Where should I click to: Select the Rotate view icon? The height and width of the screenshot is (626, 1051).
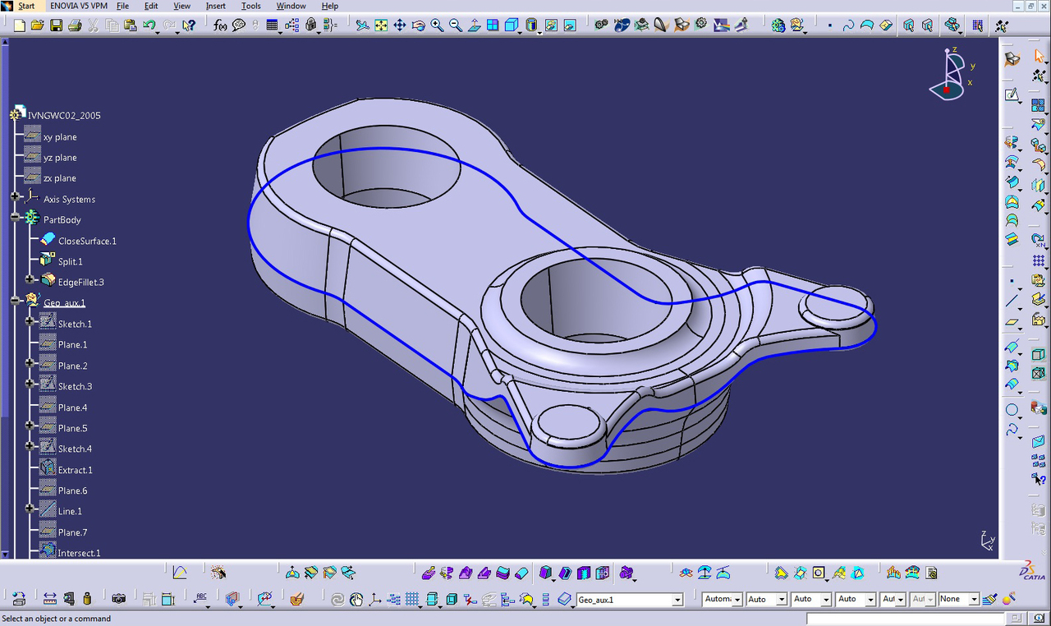418,25
